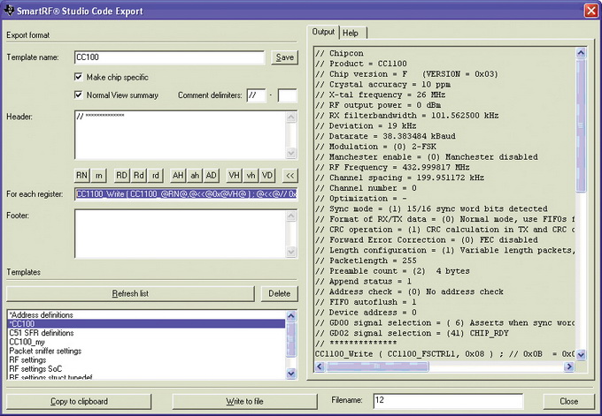Screen dimensions: 602x416
Task: Click inside the Header text area
Action: 180,135
